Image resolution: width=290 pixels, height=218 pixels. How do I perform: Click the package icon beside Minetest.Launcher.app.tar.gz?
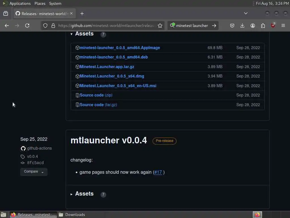tap(78, 67)
